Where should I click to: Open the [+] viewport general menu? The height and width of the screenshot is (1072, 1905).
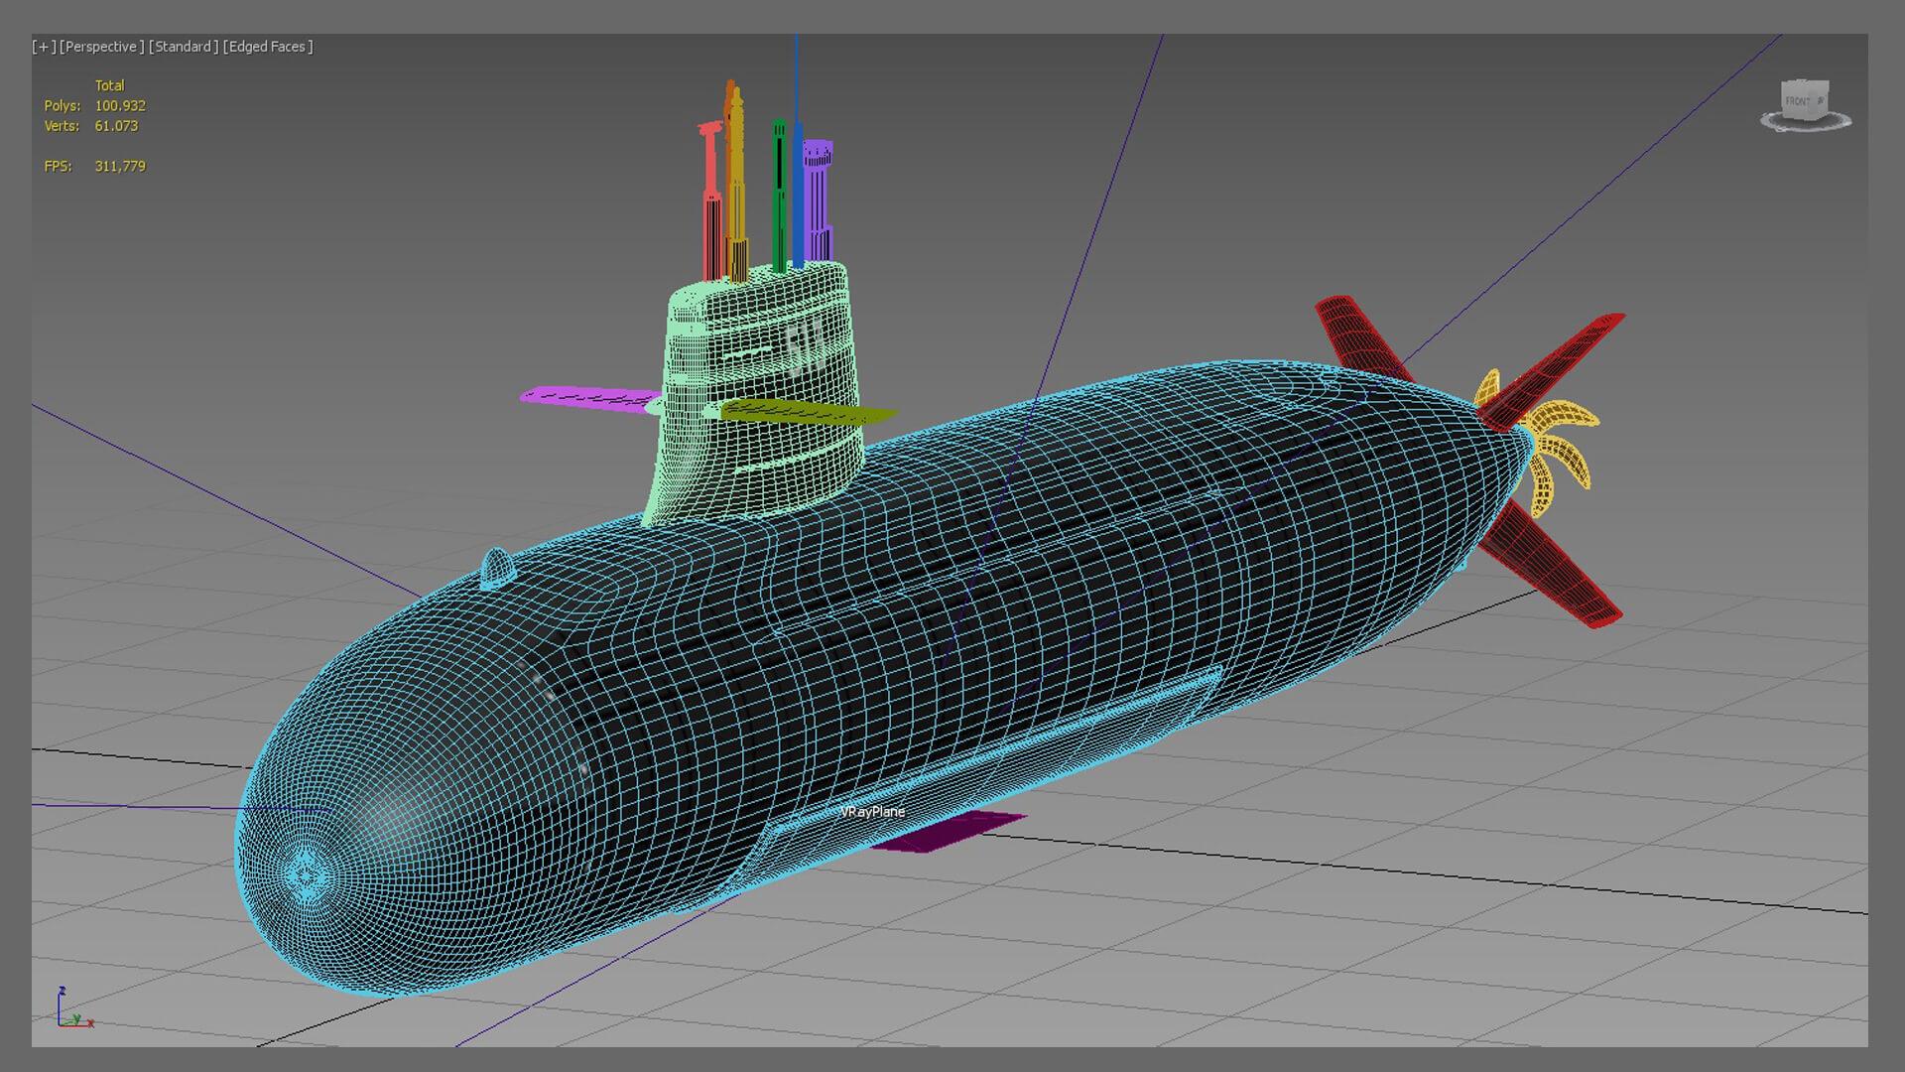tap(44, 47)
